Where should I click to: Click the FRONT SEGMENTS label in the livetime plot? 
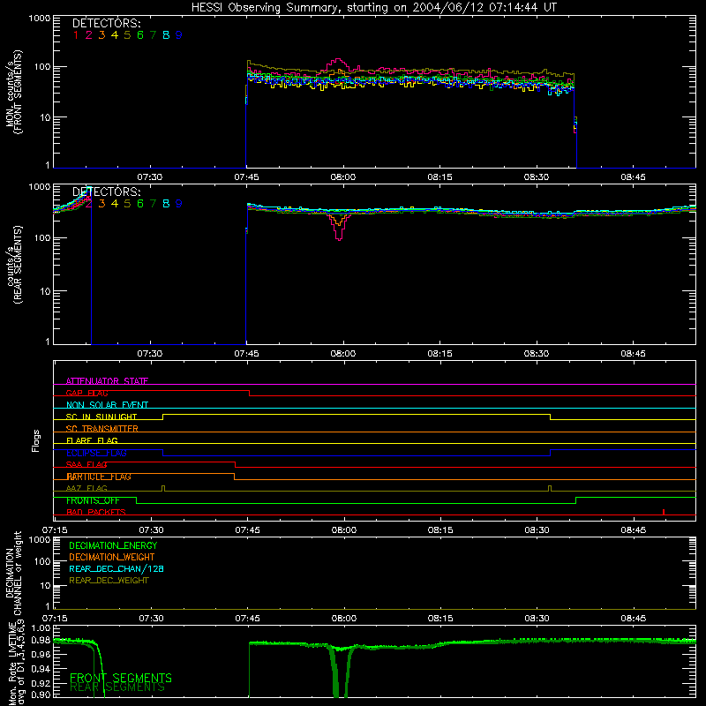click(x=121, y=678)
